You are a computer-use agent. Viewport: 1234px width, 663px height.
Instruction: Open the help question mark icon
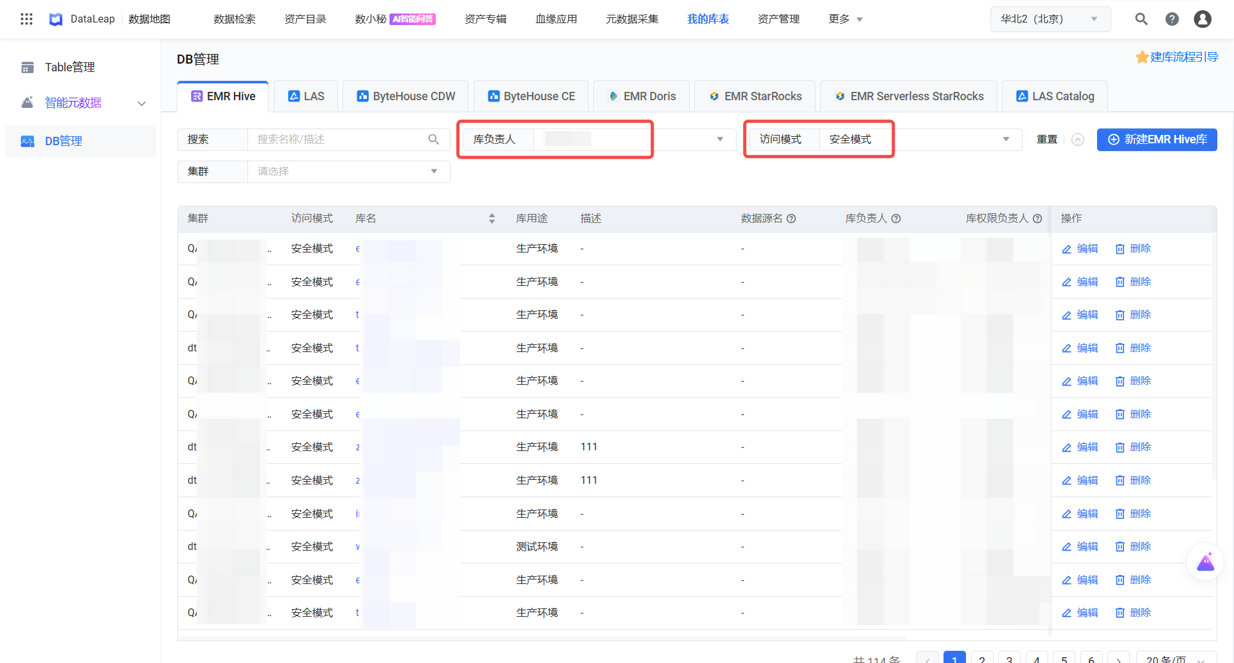[x=1172, y=19]
